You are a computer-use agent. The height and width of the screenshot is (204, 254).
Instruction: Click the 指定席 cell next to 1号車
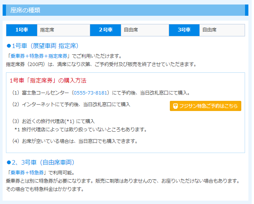64,30
